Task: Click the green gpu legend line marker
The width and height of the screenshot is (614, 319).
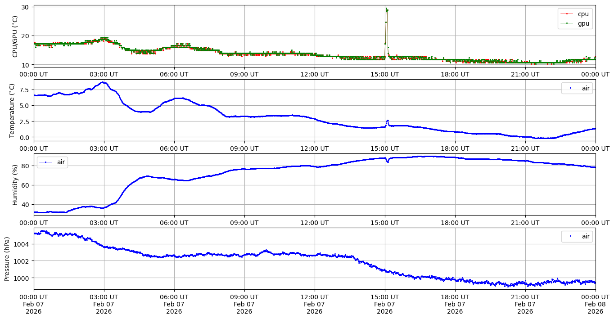Action: [568, 23]
